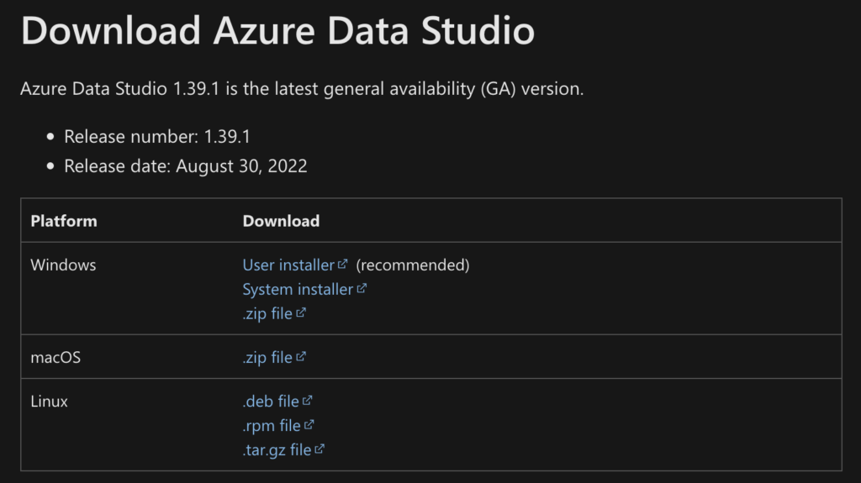
Task: Click the external-link icon beside System installer
Action: coord(362,289)
